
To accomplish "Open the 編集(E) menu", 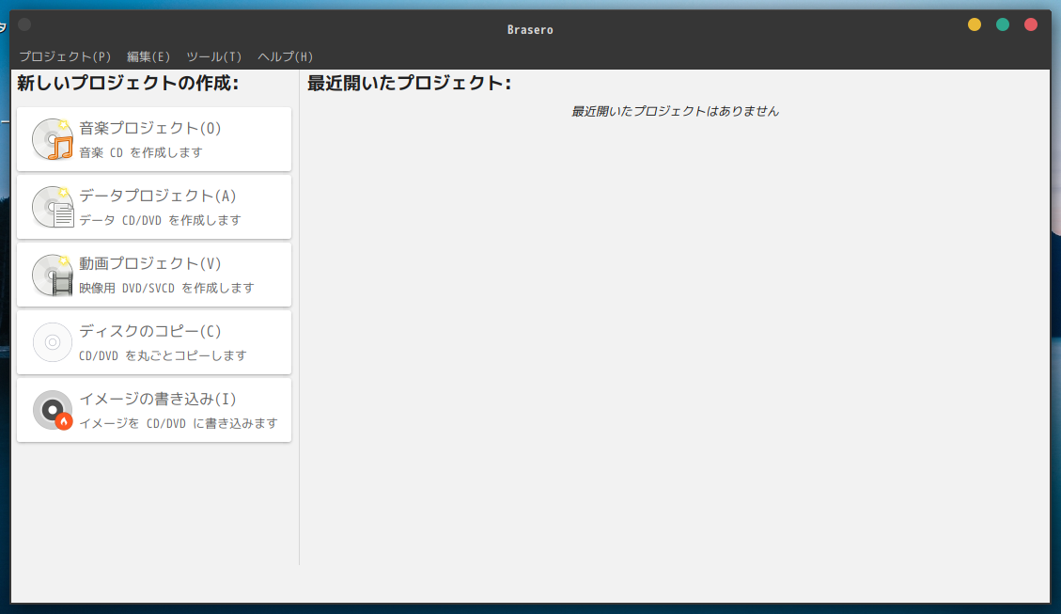I will pyautogui.click(x=147, y=56).
